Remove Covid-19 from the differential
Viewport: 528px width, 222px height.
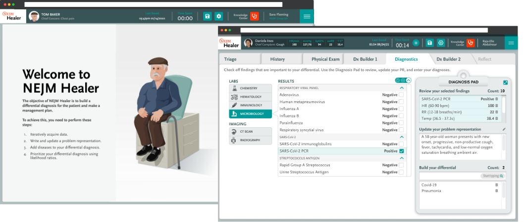click(x=496, y=185)
